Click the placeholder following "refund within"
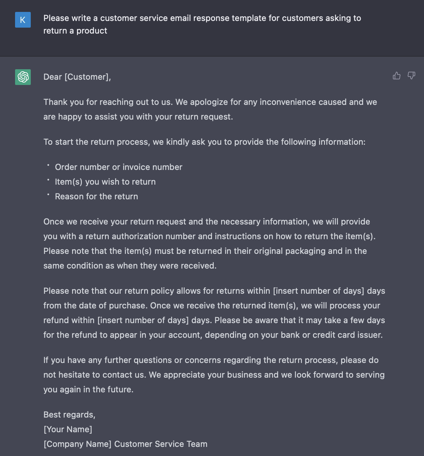Viewport: 424px width, 456px height. [143, 320]
